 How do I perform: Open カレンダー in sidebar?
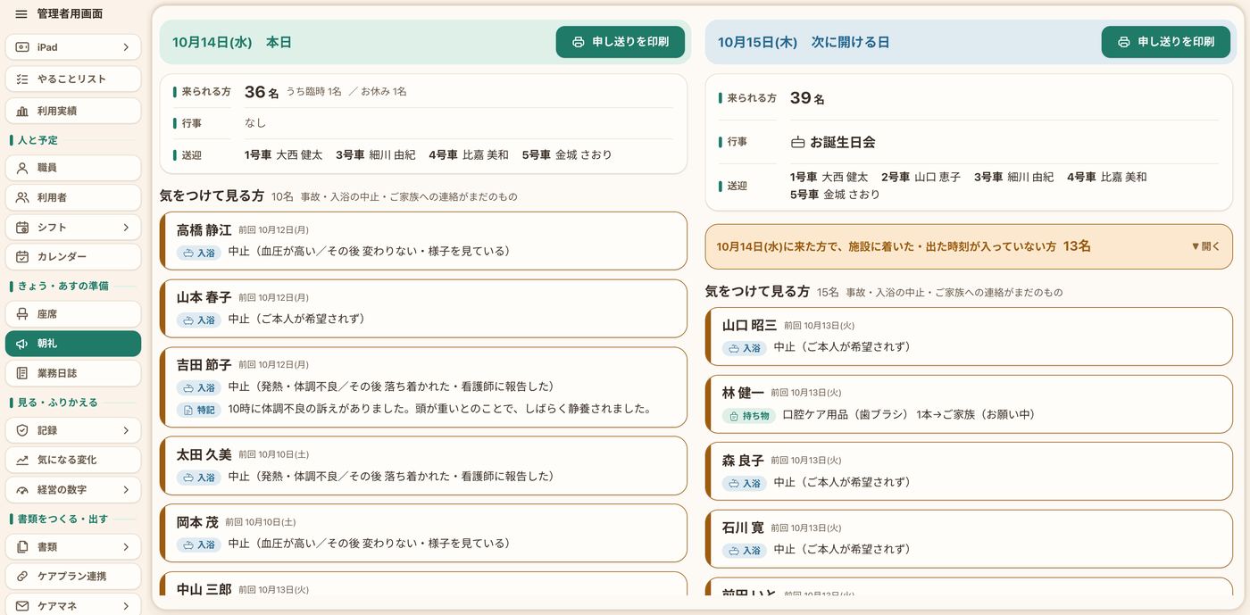(x=73, y=257)
